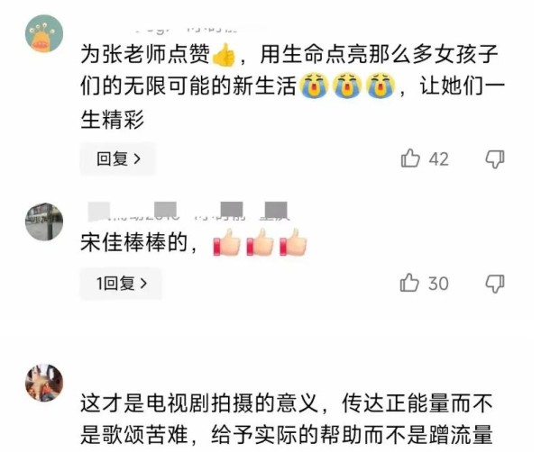This screenshot has width=541, height=452.
Task: Open the alien monster avatar profile
Action: point(44,33)
